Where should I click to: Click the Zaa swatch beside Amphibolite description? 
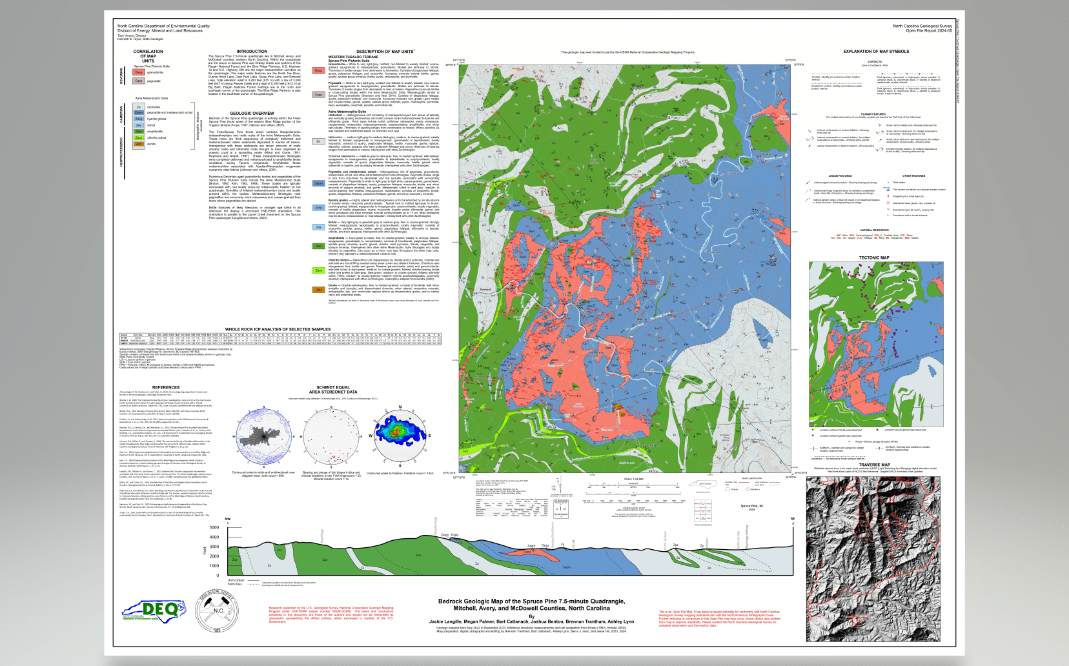[318, 246]
